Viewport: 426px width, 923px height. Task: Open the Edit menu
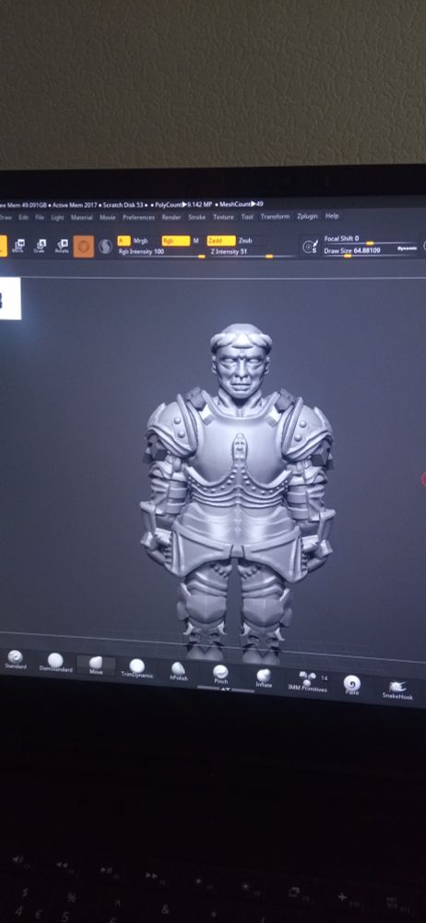click(x=24, y=217)
